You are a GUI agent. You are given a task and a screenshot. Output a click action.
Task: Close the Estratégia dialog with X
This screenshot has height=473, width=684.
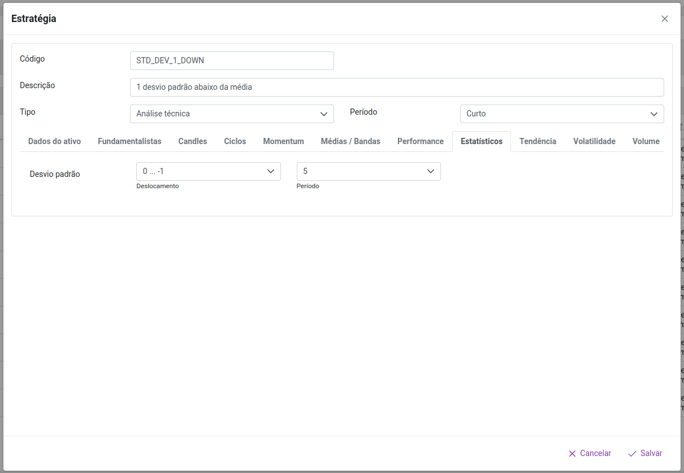point(665,19)
